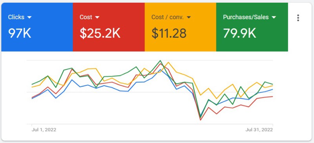314x143 pixels.
Task: Select the "Cost" label in red tile
Action: [x=86, y=17]
